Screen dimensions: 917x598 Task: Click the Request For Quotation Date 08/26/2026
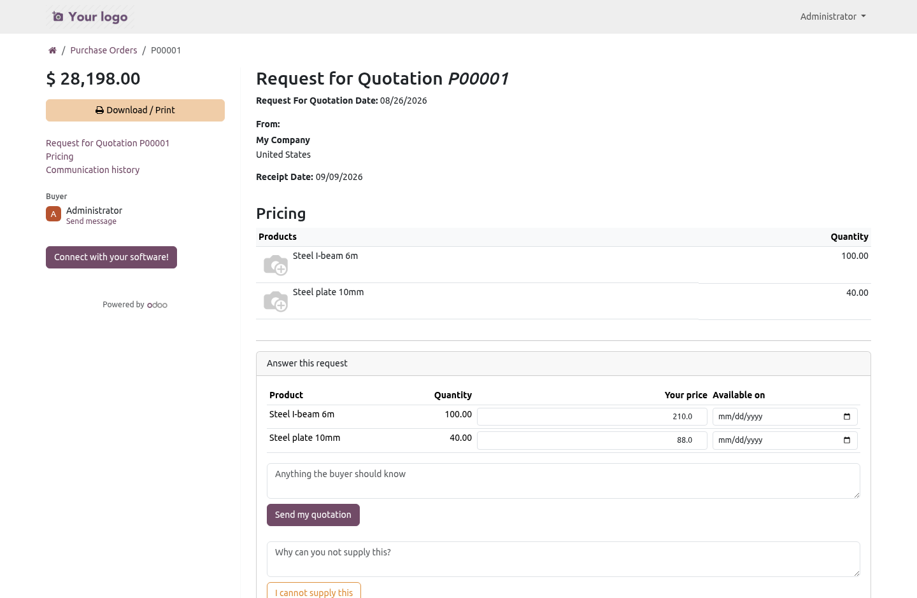pos(341,101)
